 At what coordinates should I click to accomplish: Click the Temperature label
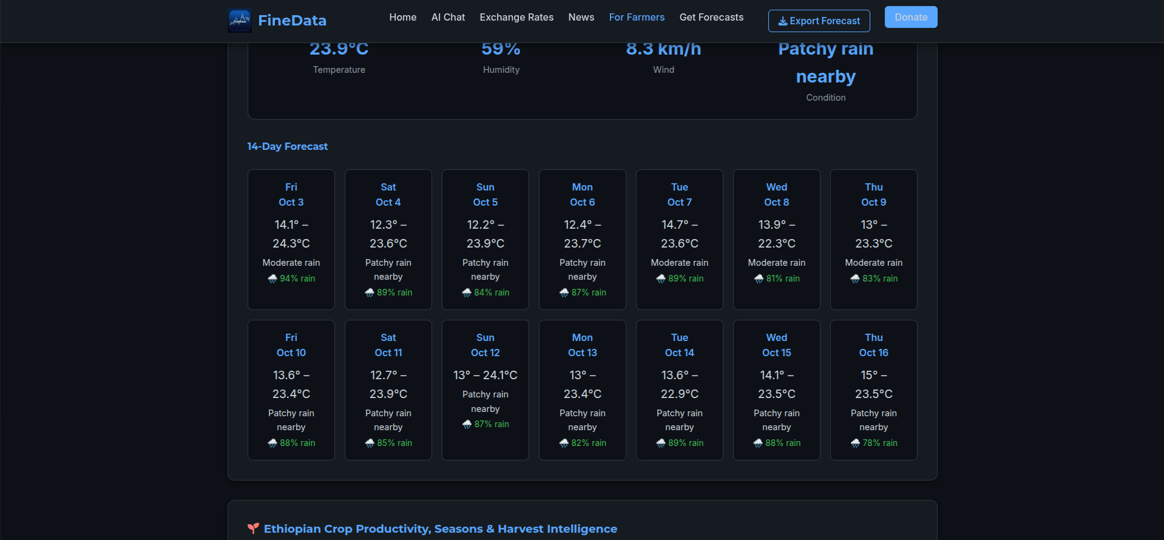click(x=339, y=70)
